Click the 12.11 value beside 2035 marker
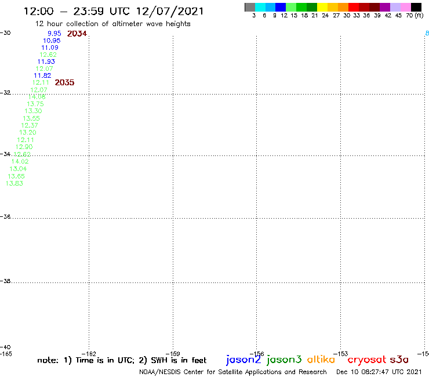Screen dimensions: 429x377 point(41,83)
